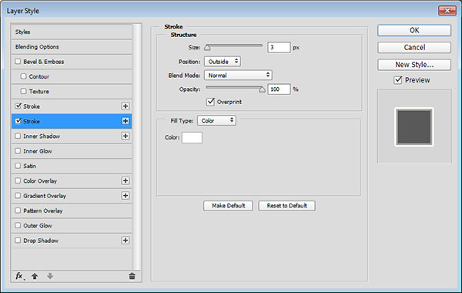Click the New Style... button
This screenshot has width=462, height=293.
point(414,65)
